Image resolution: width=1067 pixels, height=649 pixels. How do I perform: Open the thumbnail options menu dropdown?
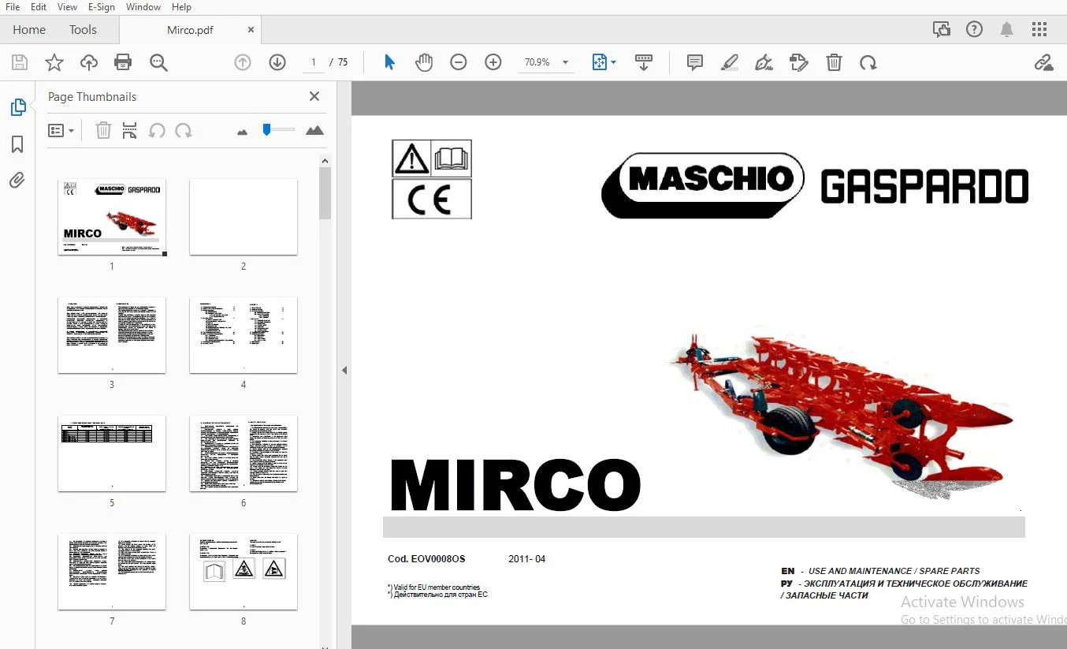tap(61, 131)
